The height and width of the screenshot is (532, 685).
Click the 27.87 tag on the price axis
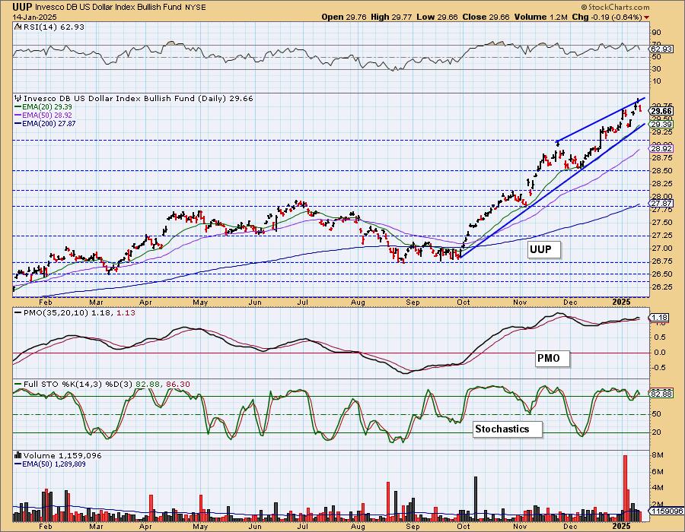tap(661, 204)
